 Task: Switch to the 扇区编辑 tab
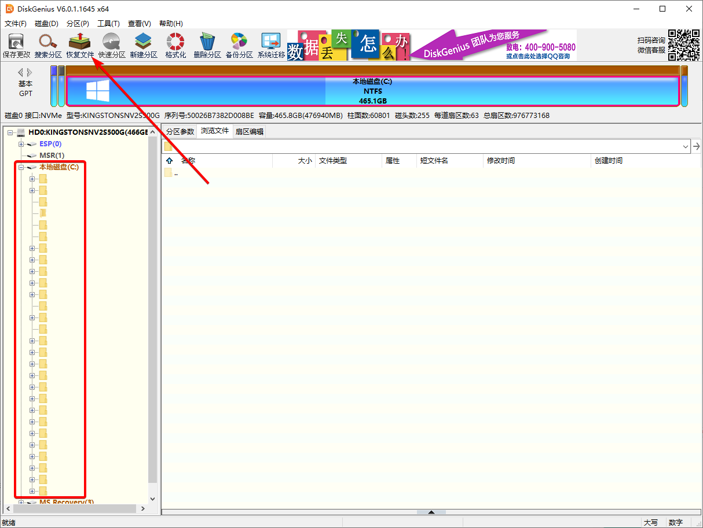pyautogui.click(x=249, y=131)
